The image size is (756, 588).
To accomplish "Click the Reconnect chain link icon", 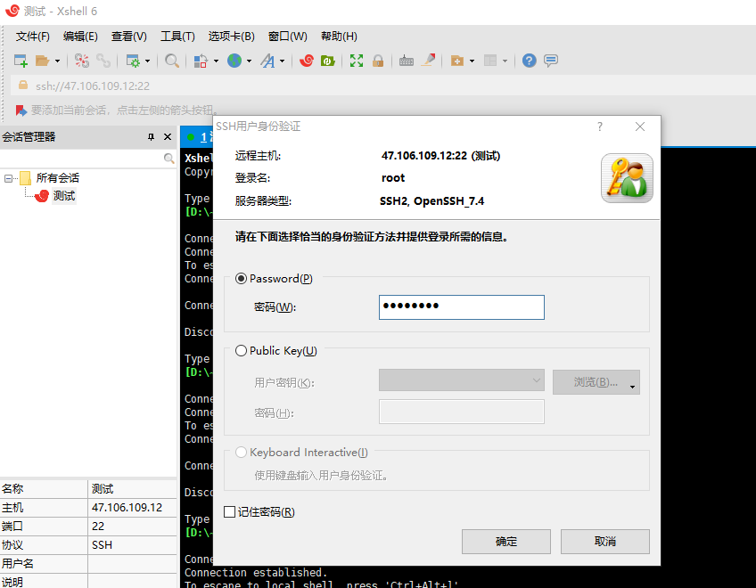I will coord(103,61).
